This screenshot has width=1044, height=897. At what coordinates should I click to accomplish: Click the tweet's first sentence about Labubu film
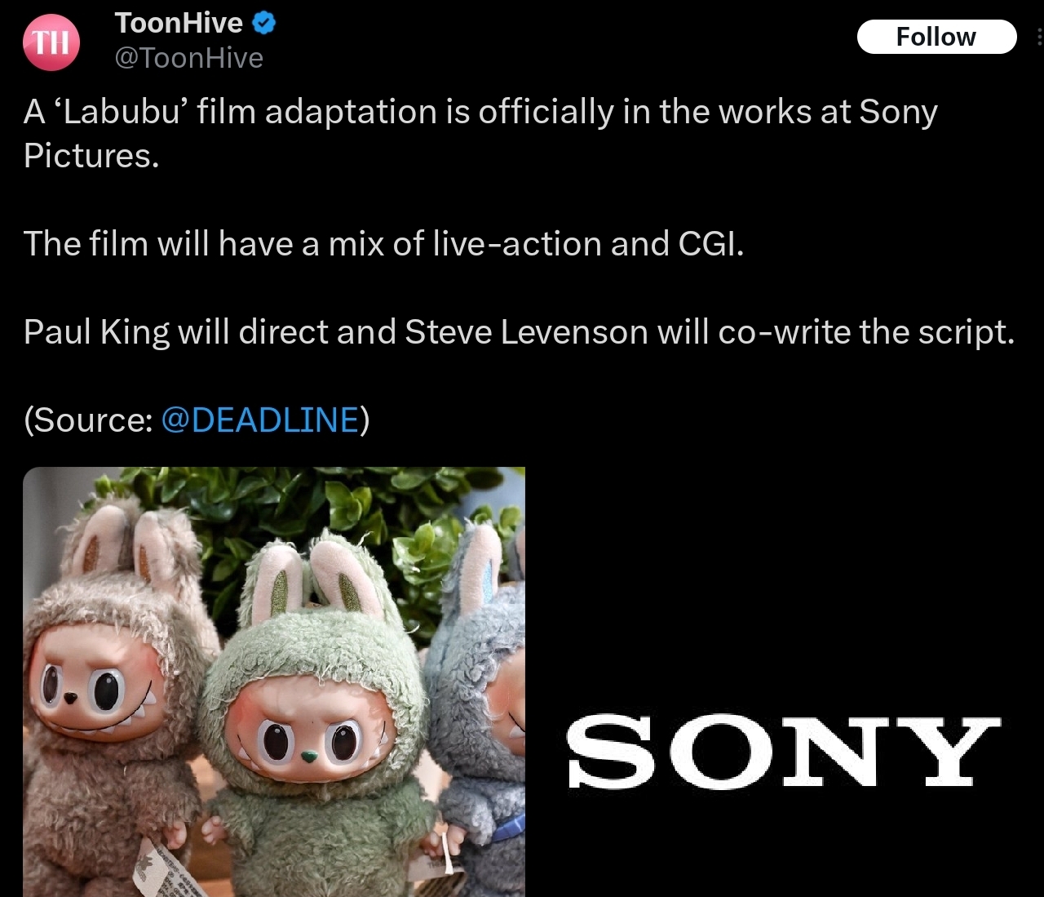tap(480, 133)
